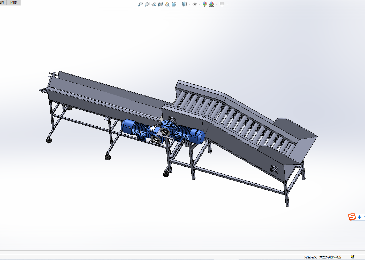Viewport: 365px width, 260px height.
Task: Expand the View Settings dropdown arrow
Action: tap(227, 4)
